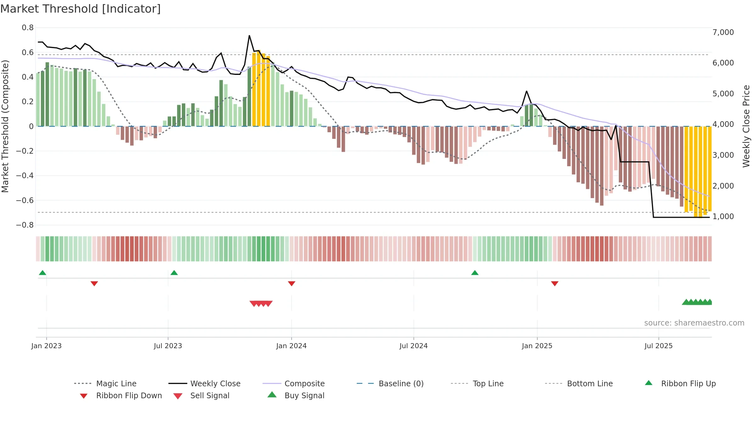Click the green Buy Signal legend triangle
Viewport: 755px width, 425px height.
pyautogui.click(x=272, y=394)
